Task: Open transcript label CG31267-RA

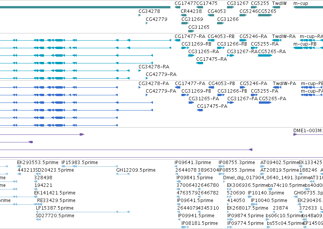Action: (243, 52)
